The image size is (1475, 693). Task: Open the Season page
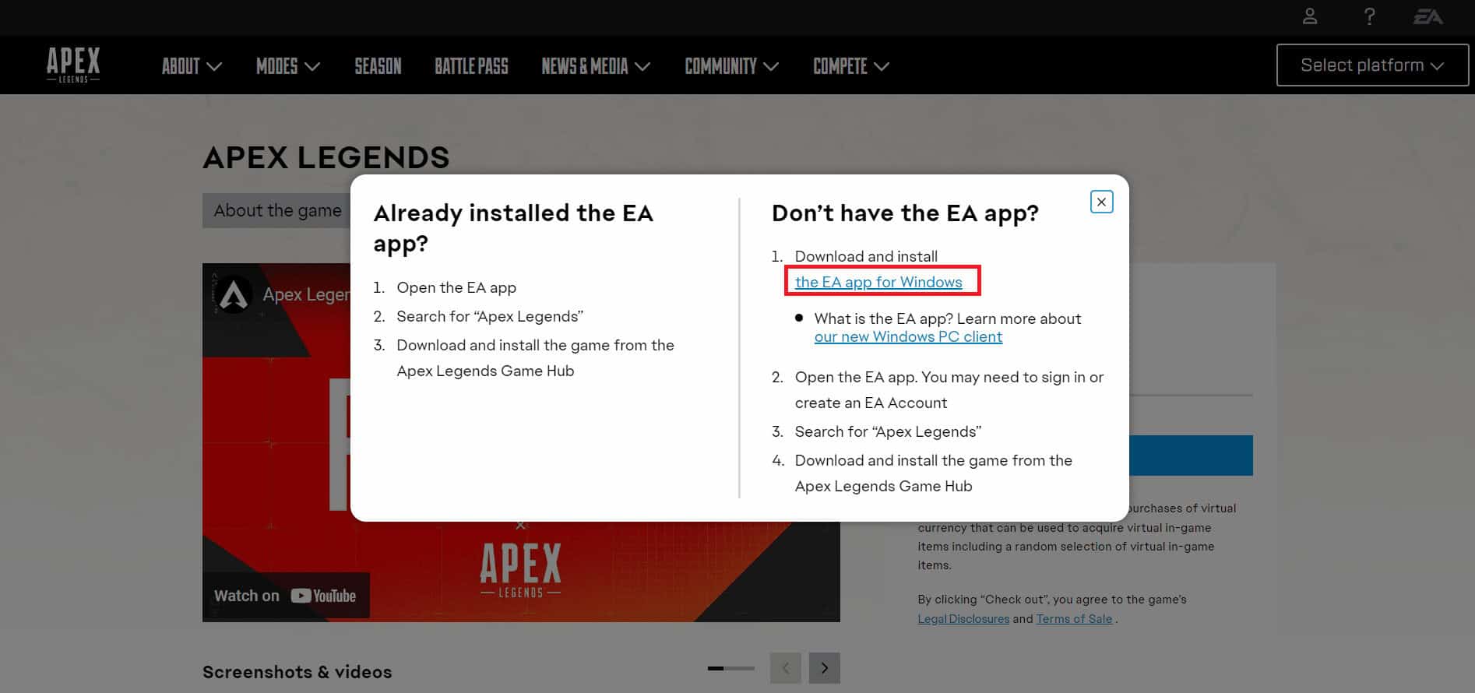[378, 66]
